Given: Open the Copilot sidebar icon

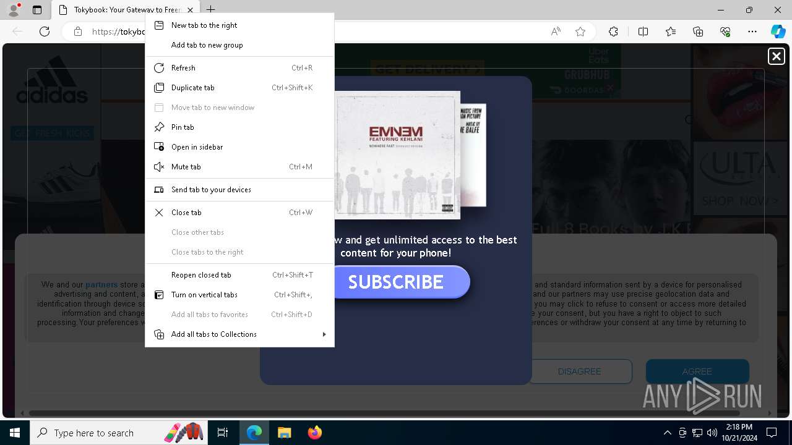Looking at the screenshot, I should tap(778, 32).
